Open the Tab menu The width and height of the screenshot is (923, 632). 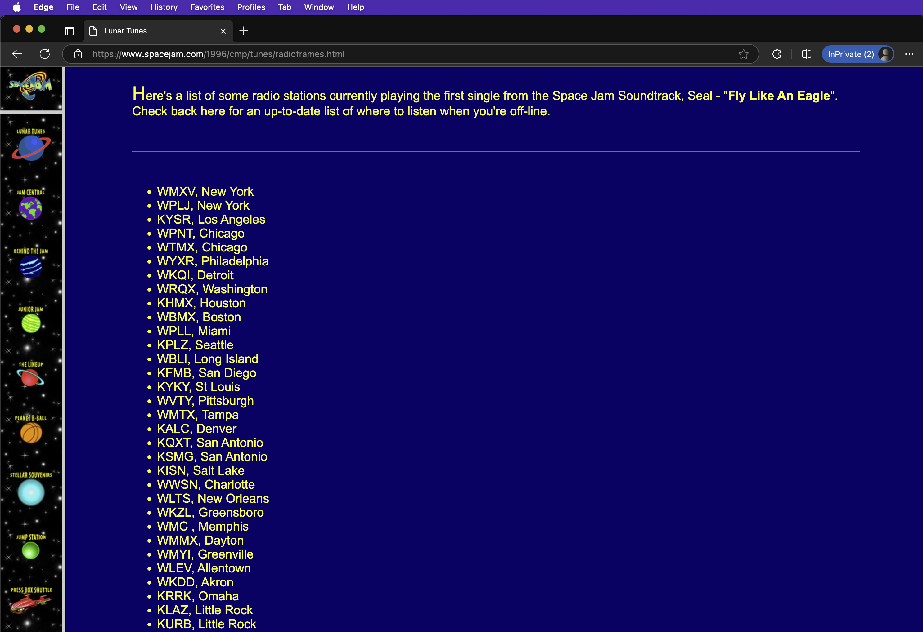pyautogui.click(x=285, y=7)
